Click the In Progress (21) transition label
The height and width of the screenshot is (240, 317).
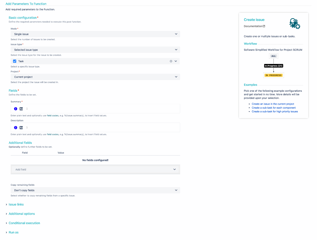click(274, 66)
